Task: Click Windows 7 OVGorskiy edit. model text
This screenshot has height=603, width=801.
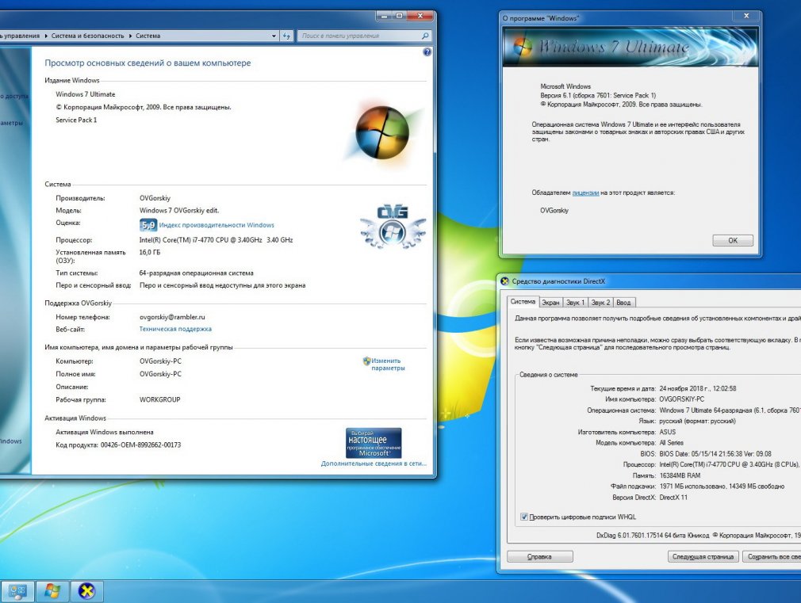Action: click(179, 210)
